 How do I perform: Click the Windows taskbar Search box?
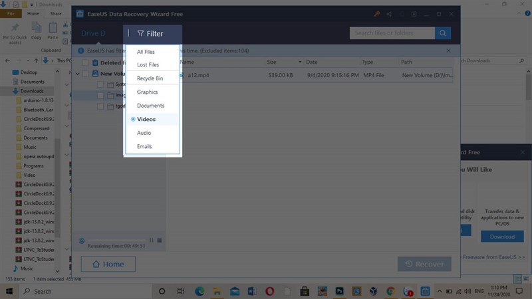point(85,291)
